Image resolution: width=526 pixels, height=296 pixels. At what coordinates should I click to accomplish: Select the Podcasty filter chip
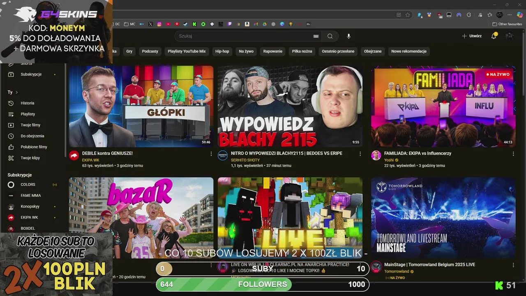150,51
